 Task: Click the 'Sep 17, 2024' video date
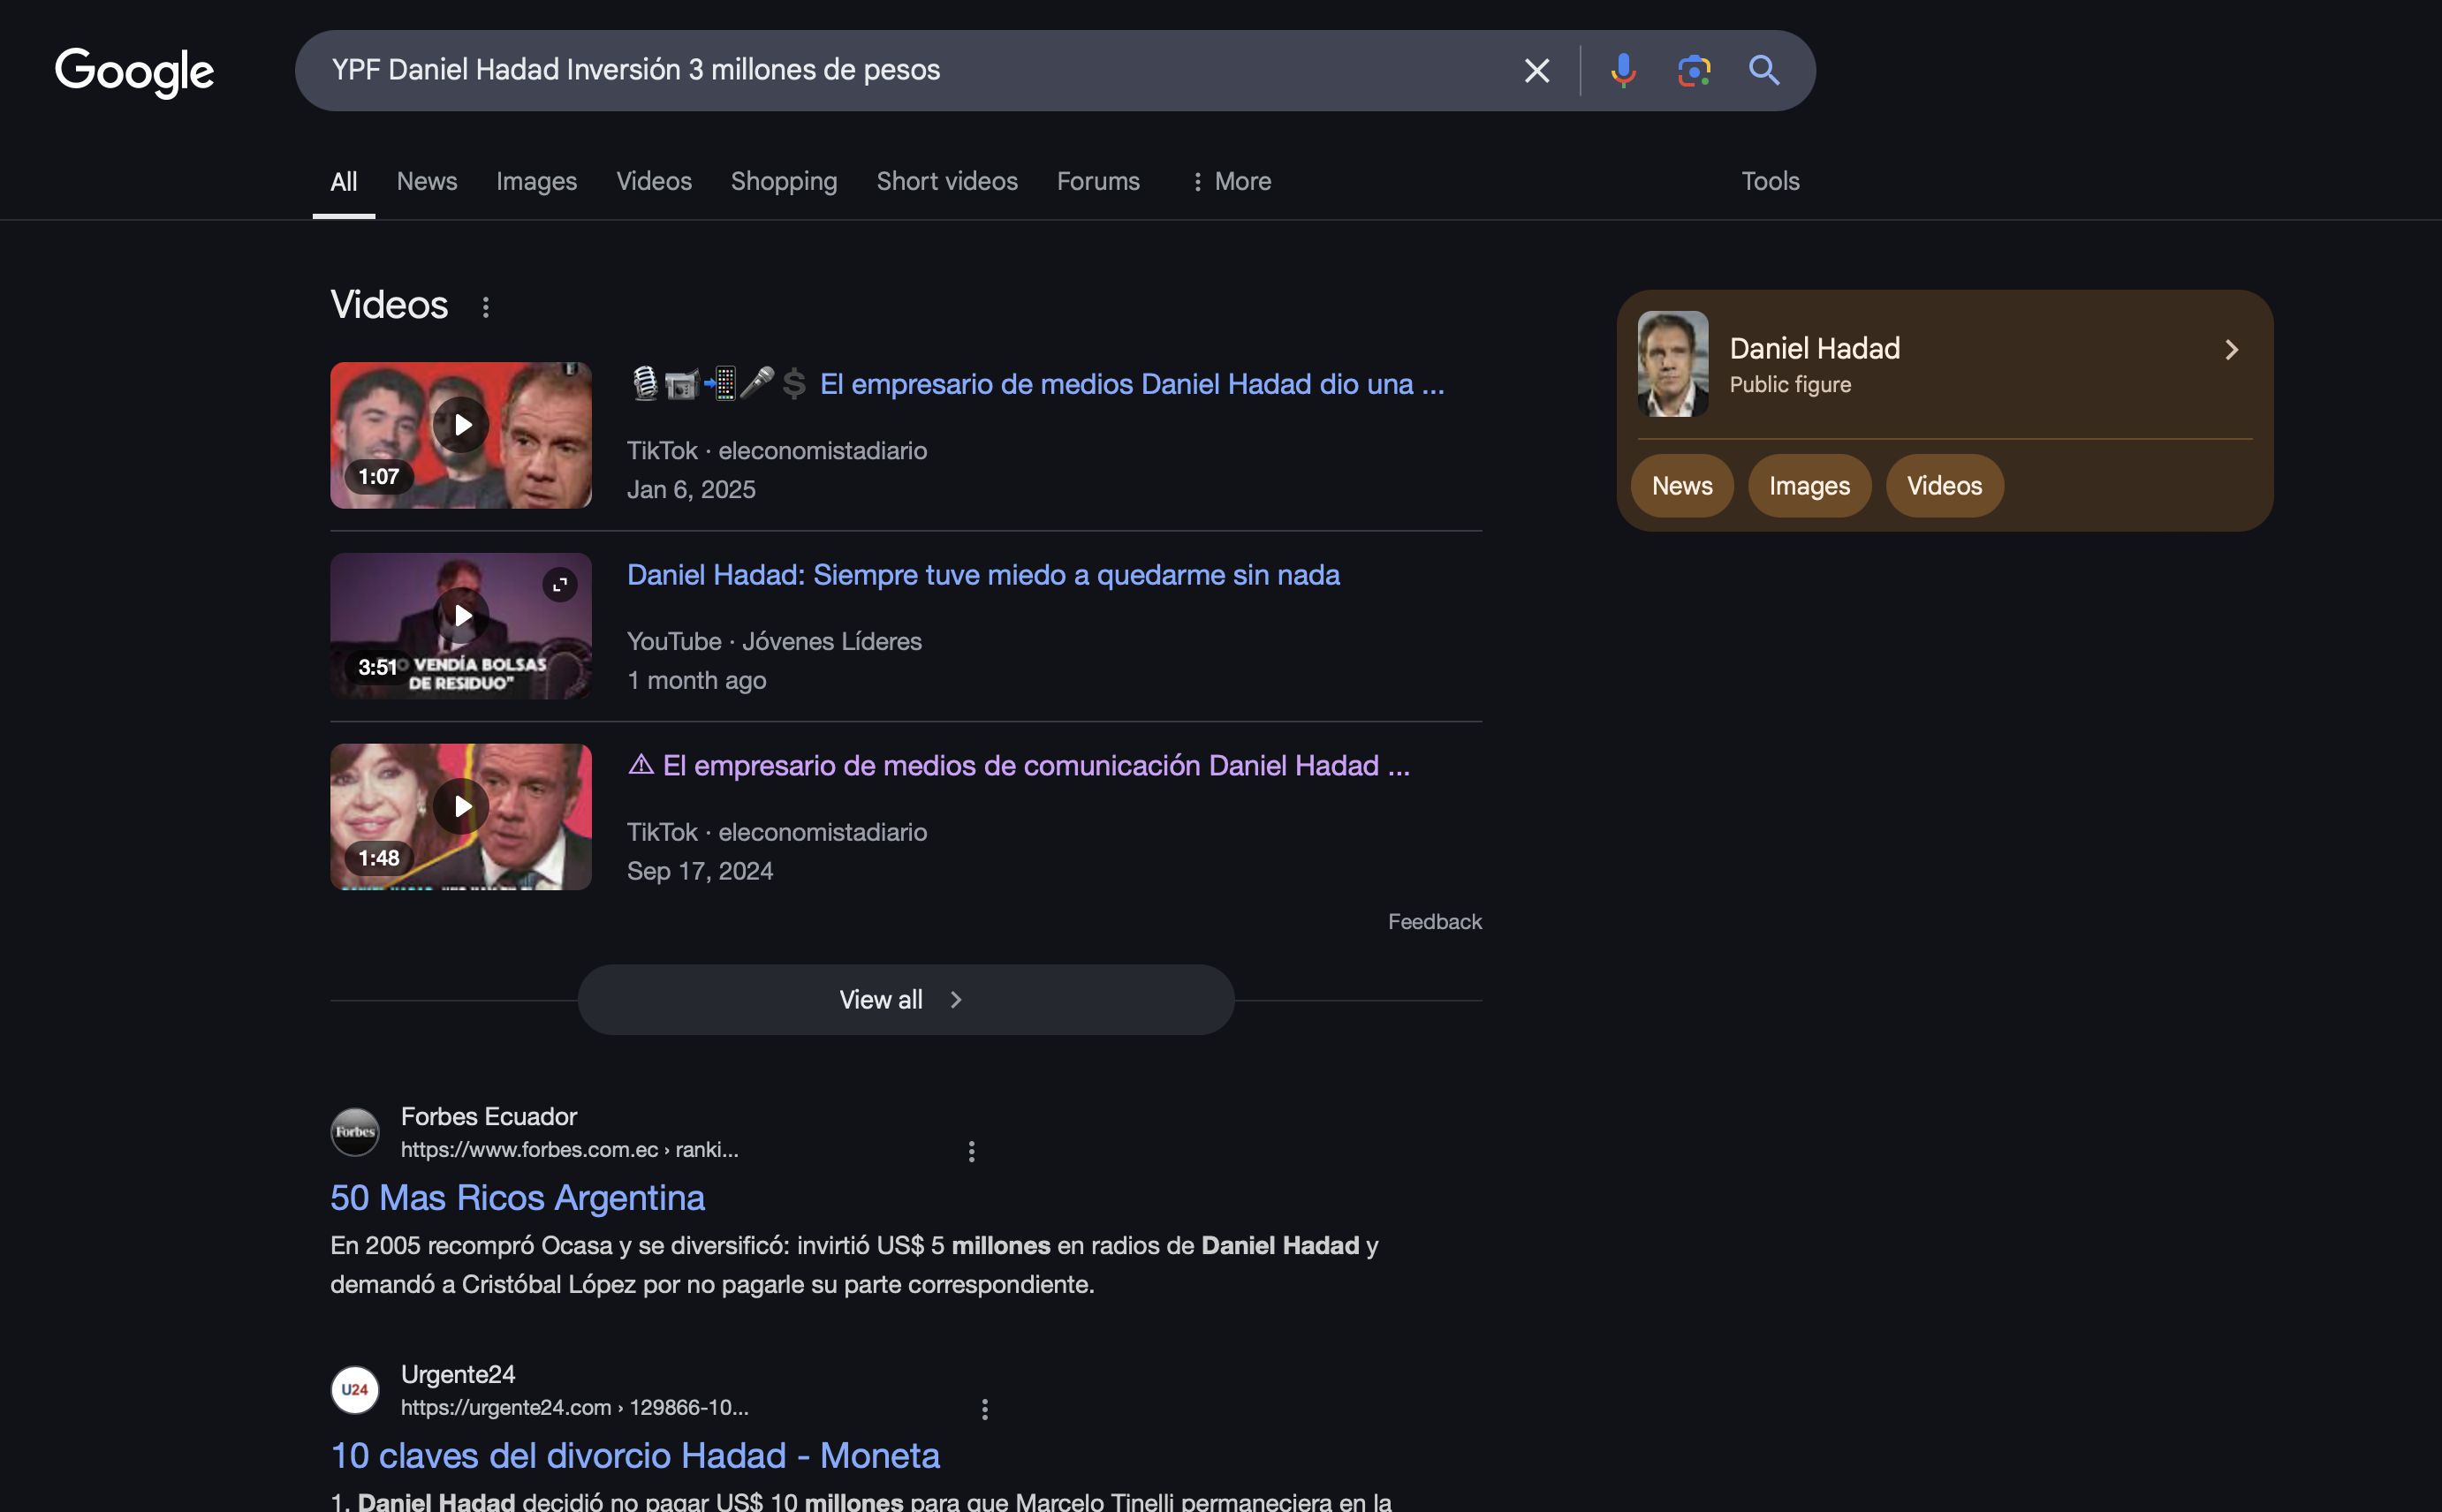699,872
